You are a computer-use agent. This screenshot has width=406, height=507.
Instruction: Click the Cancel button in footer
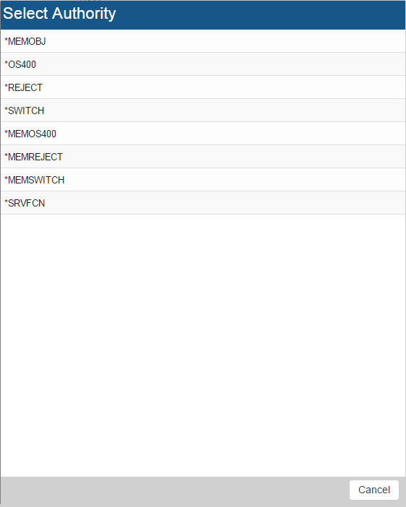(x=374, y=490)
